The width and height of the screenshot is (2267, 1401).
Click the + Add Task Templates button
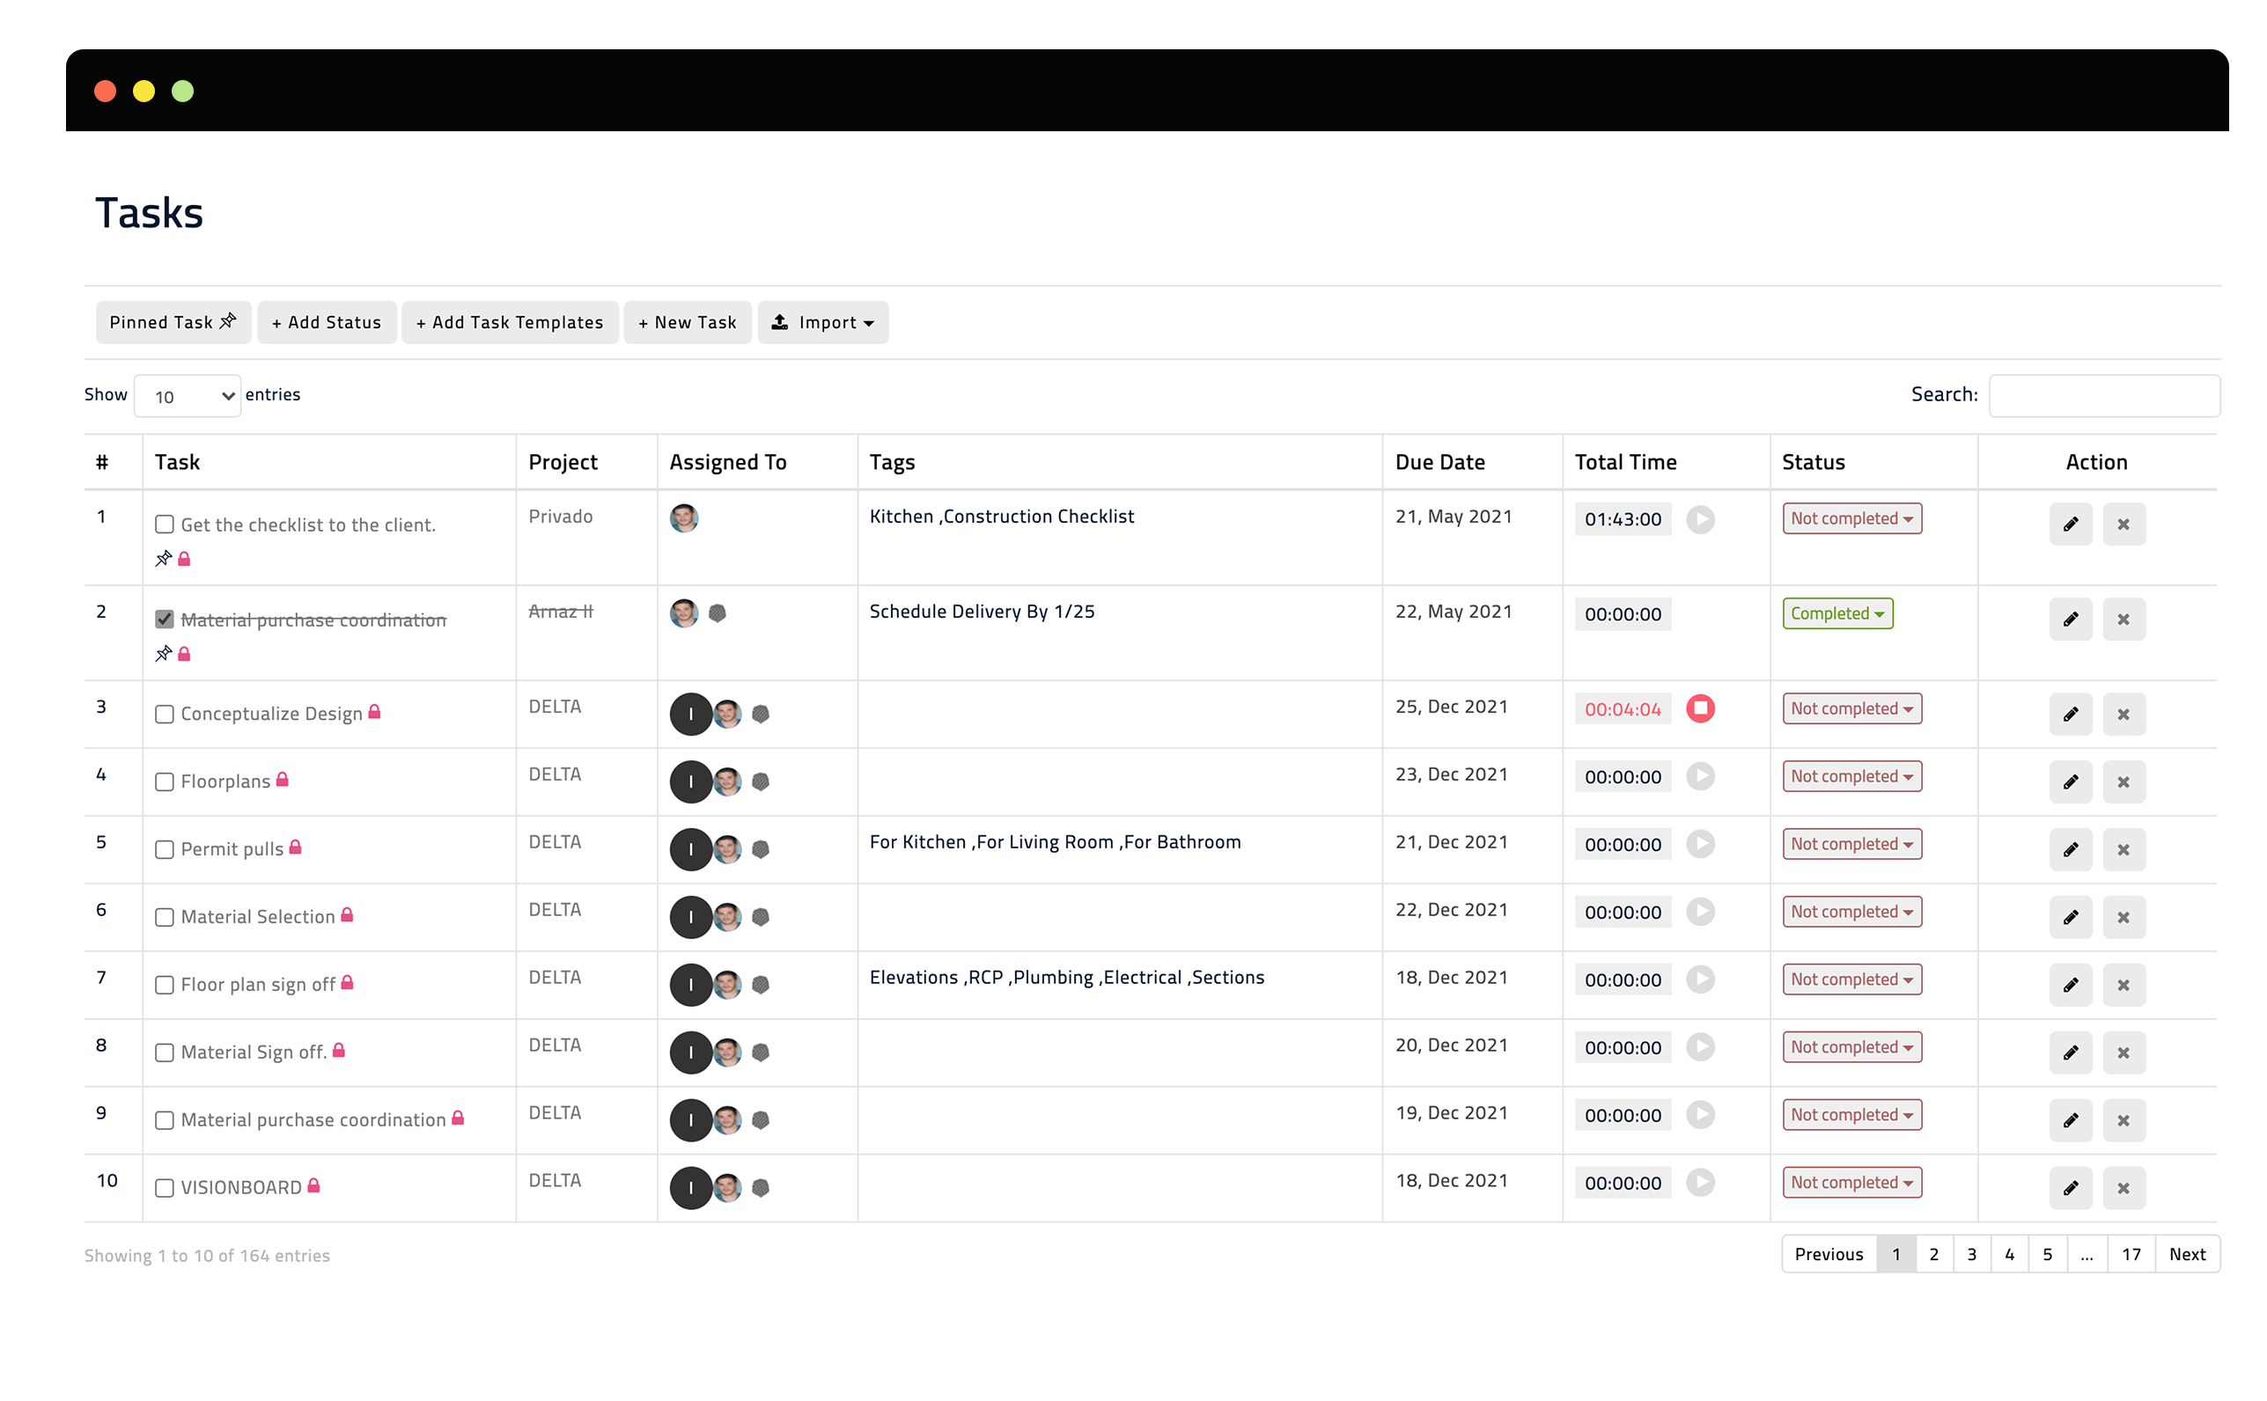tap(510, 322)
